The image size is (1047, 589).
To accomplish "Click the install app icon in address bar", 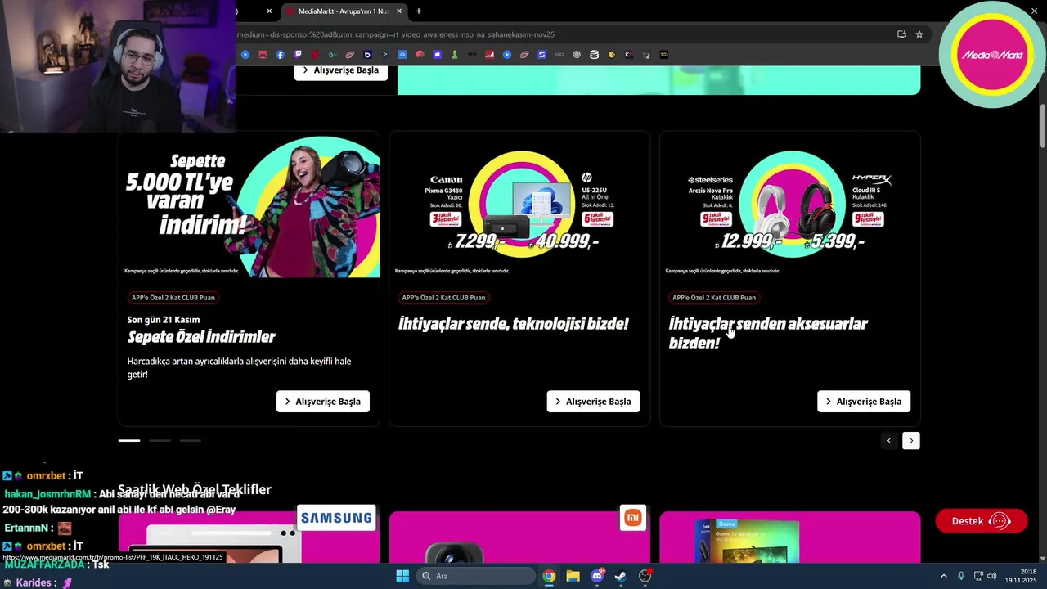I will pos(901,34).
